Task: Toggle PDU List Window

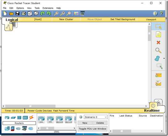Action: 92,129
